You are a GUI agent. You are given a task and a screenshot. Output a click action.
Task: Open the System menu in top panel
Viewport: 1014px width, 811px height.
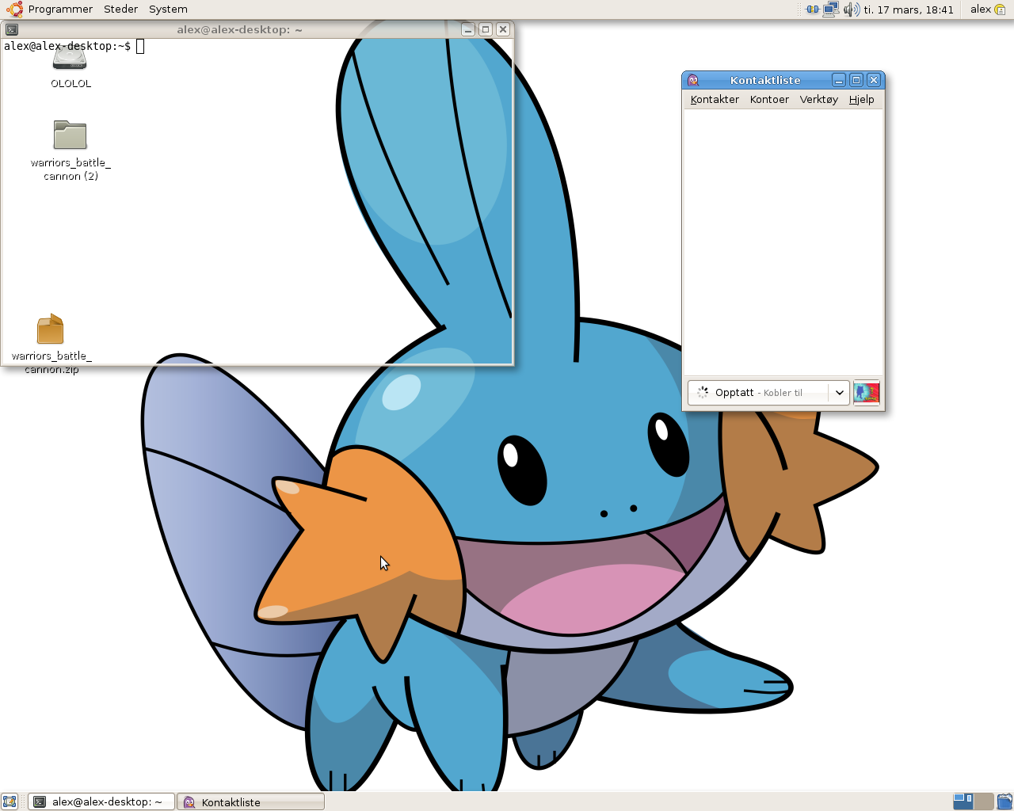(x=168, y=10)
